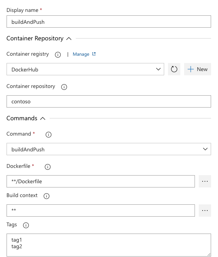Click the Display name input field

click(109, 22)
